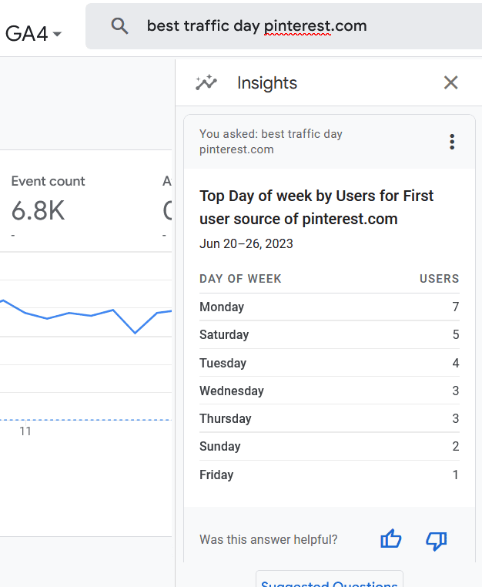Screen dimensions: 482x587
Task: Click the thumbs down icon
Action: (437, 540)
